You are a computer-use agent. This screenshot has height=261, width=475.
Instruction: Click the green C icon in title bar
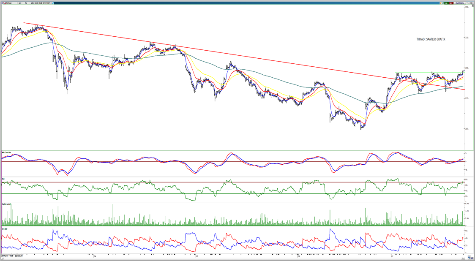(443, 3)
